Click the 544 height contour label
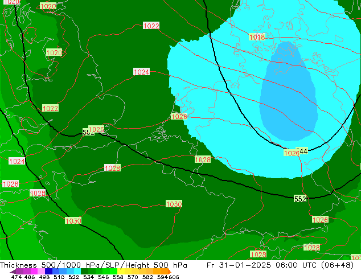 [x=303, y=151]
